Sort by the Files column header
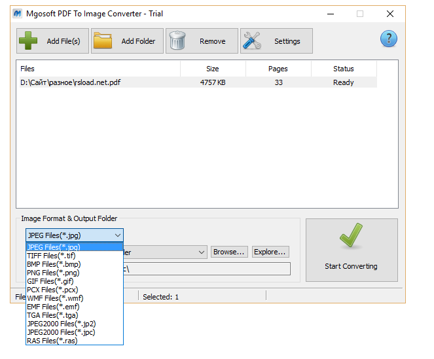This screenshot has width=434, height=359. pos(98,69)
